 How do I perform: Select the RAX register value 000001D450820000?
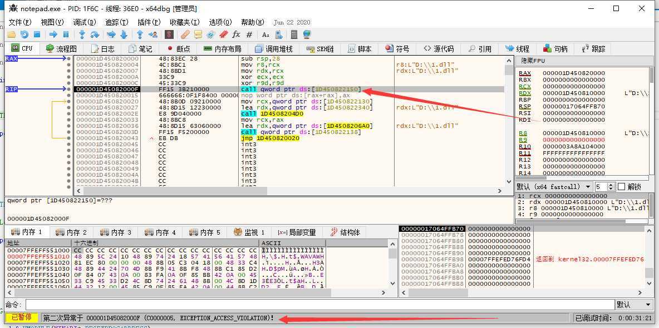pos(574,73)
